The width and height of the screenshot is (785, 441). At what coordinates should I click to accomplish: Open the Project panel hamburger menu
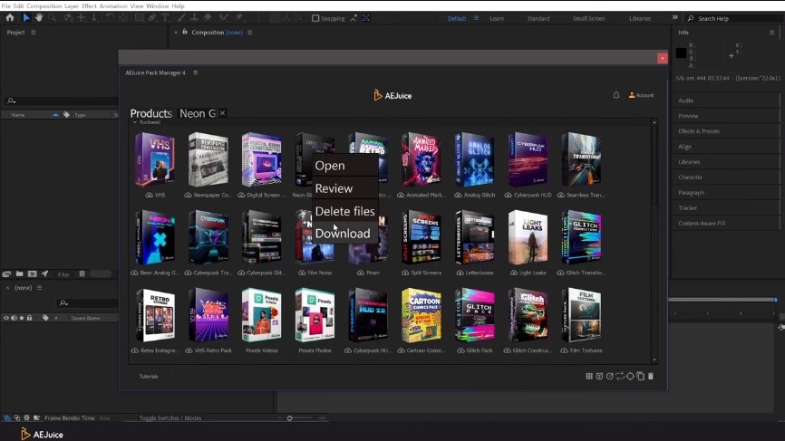click(34, 32)
